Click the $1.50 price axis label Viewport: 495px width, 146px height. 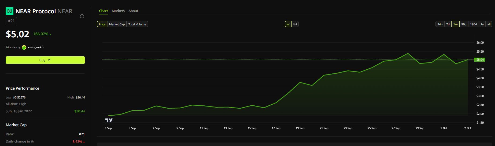coord(480,123)
